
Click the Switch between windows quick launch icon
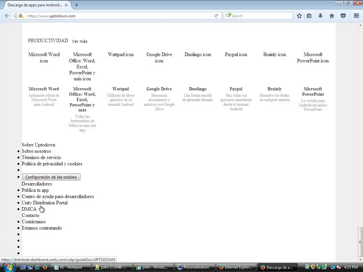pos(30,267)
